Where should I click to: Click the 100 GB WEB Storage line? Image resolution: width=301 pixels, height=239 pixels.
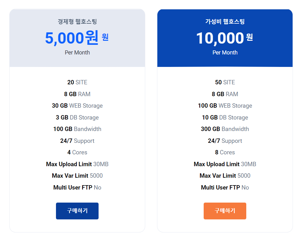click(225, 106)
